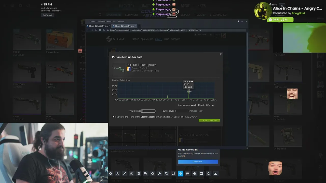Close the Put an item up for sale dialog
The height and width of the screenshot is (183, 326).
221,54
